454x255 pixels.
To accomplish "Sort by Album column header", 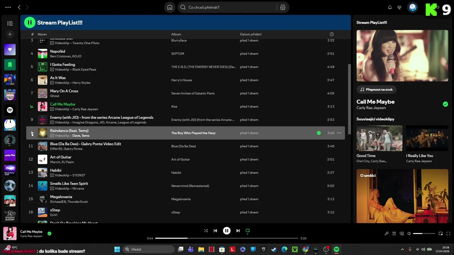I will click(x=176, y=34).
